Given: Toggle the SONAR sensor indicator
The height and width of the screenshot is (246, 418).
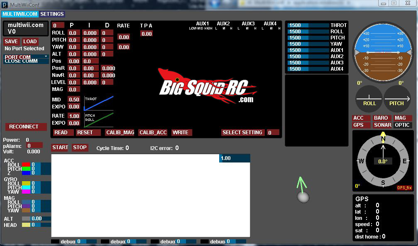Looking at the screenshot, I should [x=382, y=125].
